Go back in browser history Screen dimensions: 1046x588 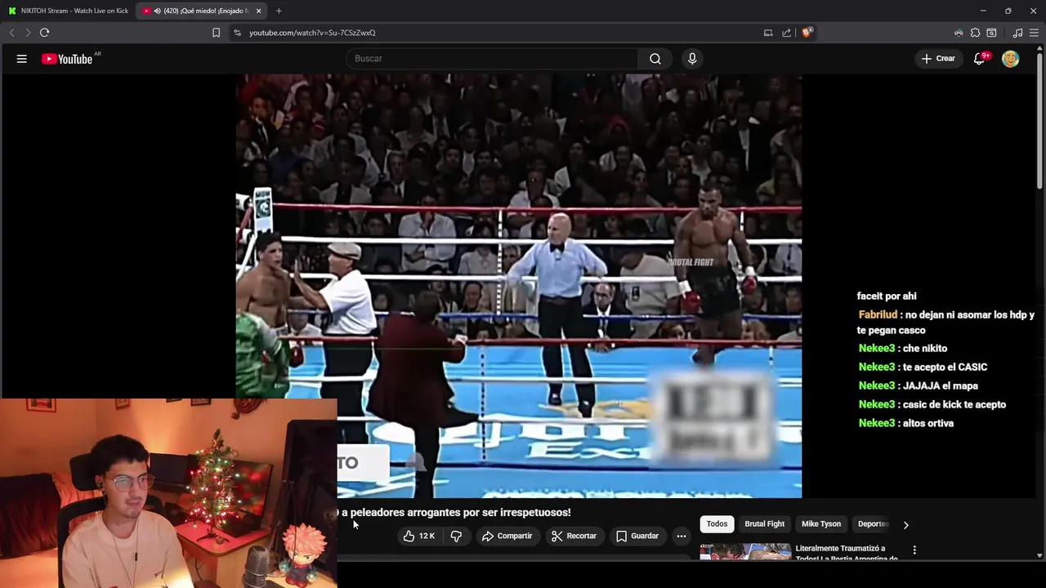(x=11, y=33)
